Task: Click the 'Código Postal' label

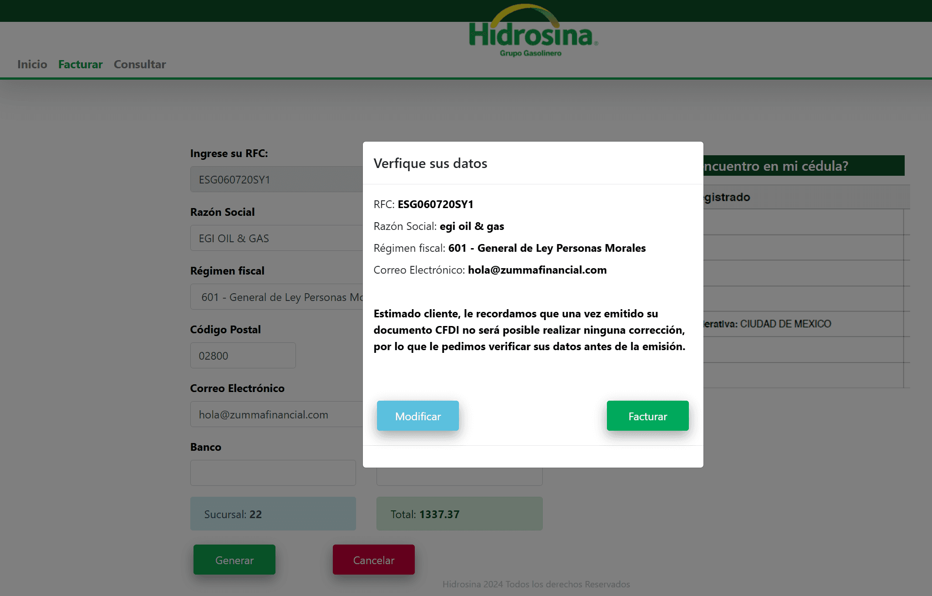Action: pyautogui.click(x=225, y=330)
